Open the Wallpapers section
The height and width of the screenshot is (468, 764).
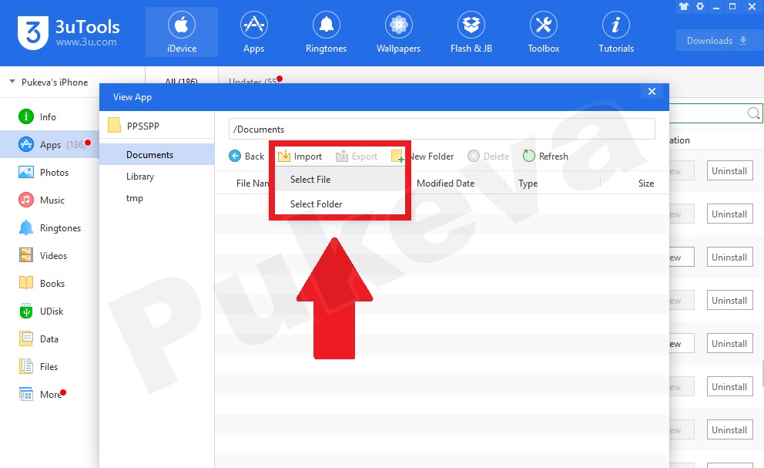pos(399,32)
